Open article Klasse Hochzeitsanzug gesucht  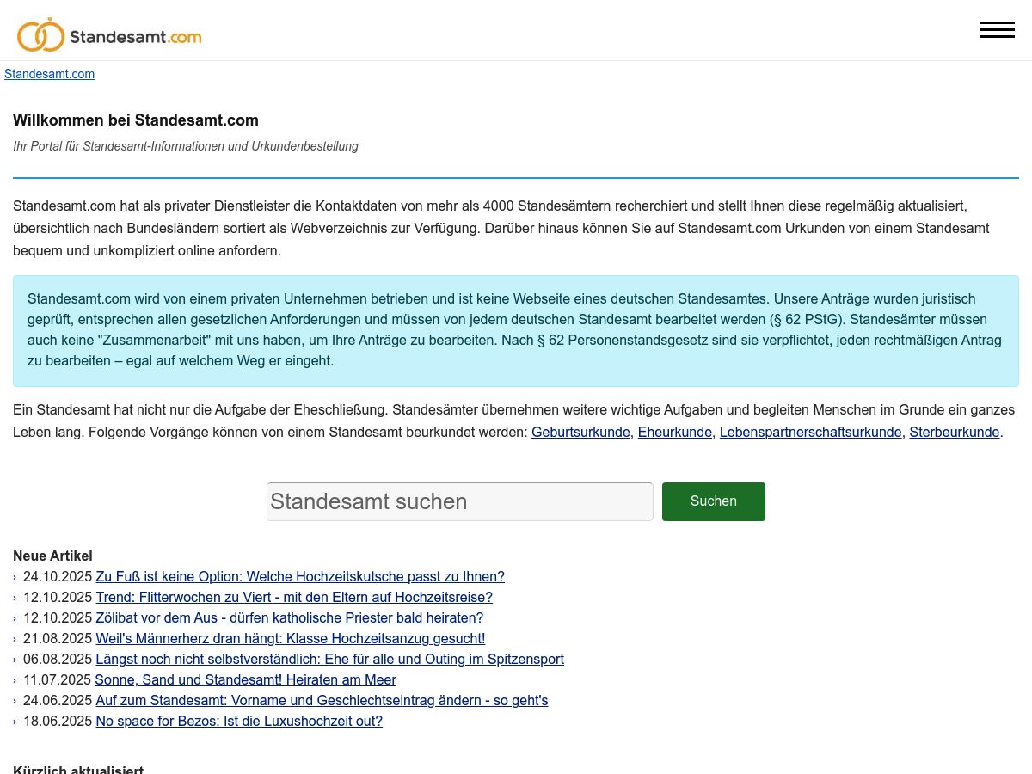(x=291, y=638)
